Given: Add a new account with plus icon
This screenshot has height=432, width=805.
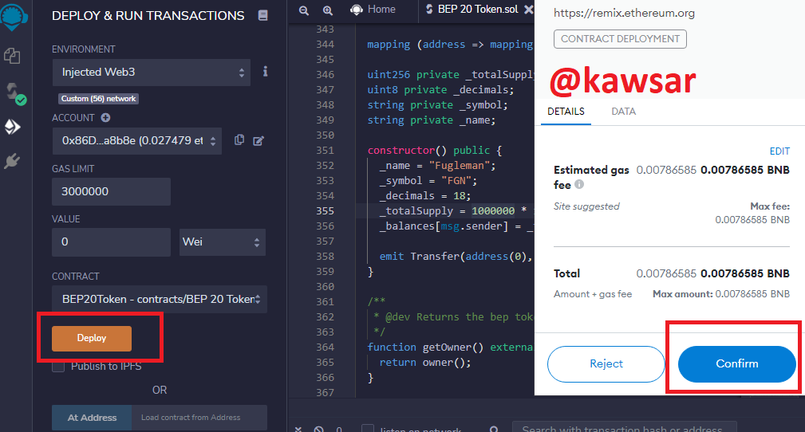Looking at the screenshot, I should click(106, 117).
